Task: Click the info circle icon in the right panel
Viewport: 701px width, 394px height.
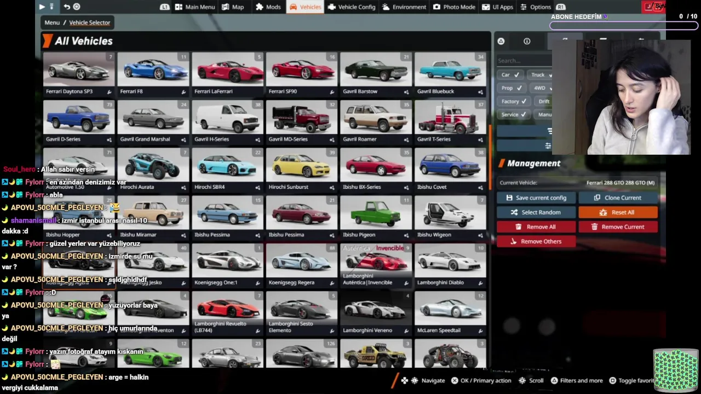Action: click(x=527, y=41)
